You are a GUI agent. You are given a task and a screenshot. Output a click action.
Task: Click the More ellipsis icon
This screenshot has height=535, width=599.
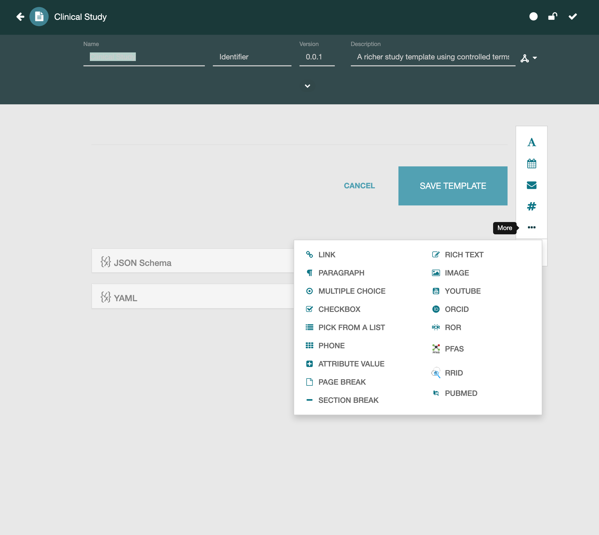coord(531,227)
